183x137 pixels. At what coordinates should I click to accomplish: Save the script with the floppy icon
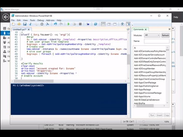pyautogui.click(x=25, y=24)
